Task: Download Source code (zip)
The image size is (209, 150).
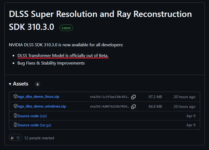Action: (x=32, y=116)
